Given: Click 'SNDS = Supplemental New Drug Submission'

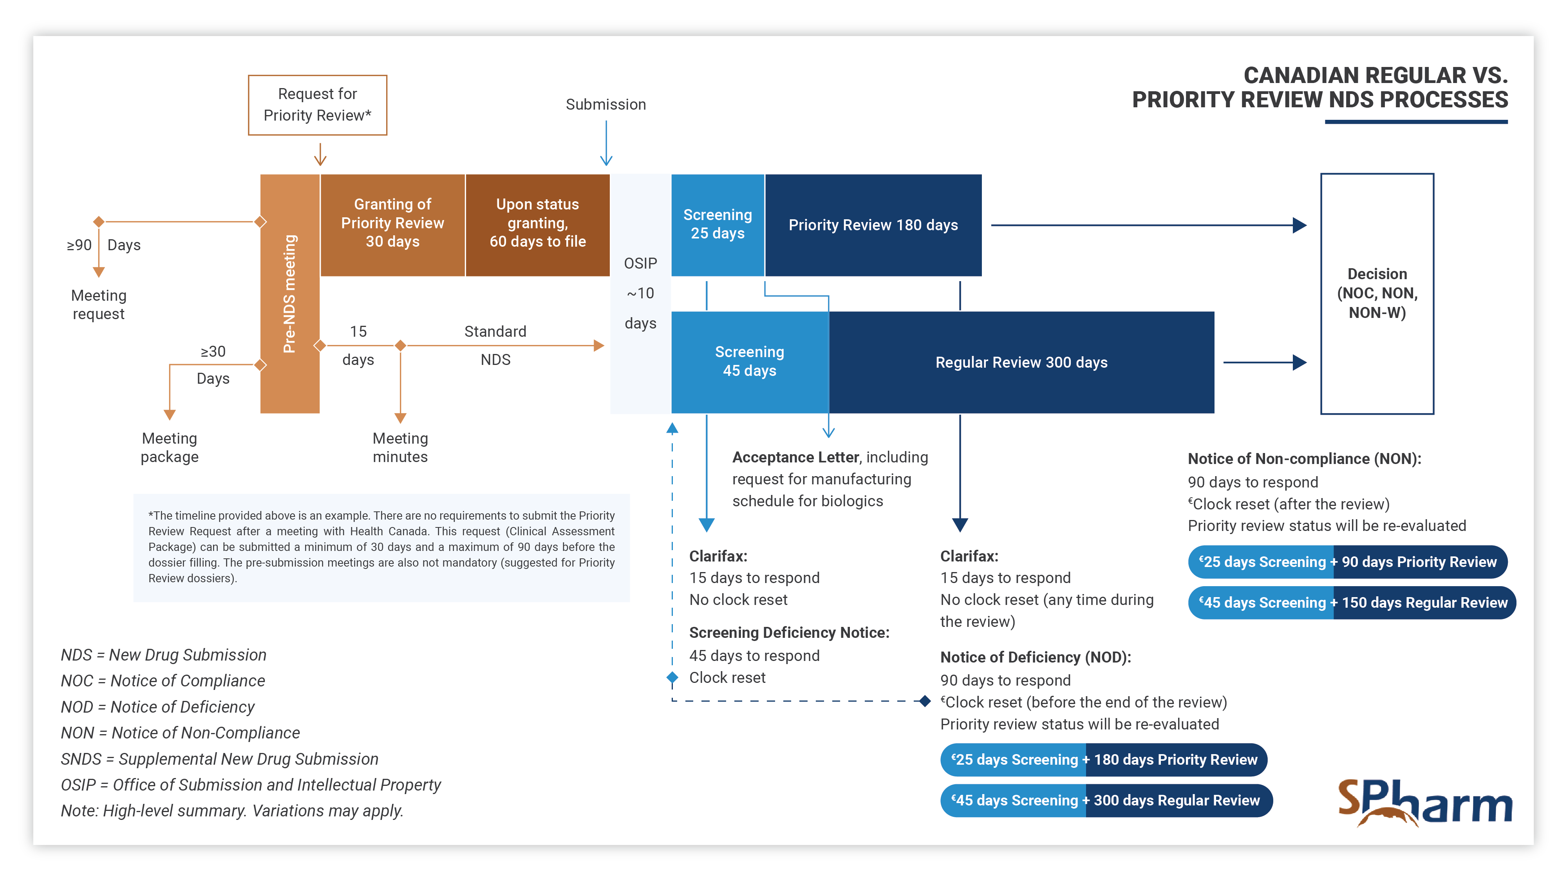Looking at the screenshot, I should [220, 759].
